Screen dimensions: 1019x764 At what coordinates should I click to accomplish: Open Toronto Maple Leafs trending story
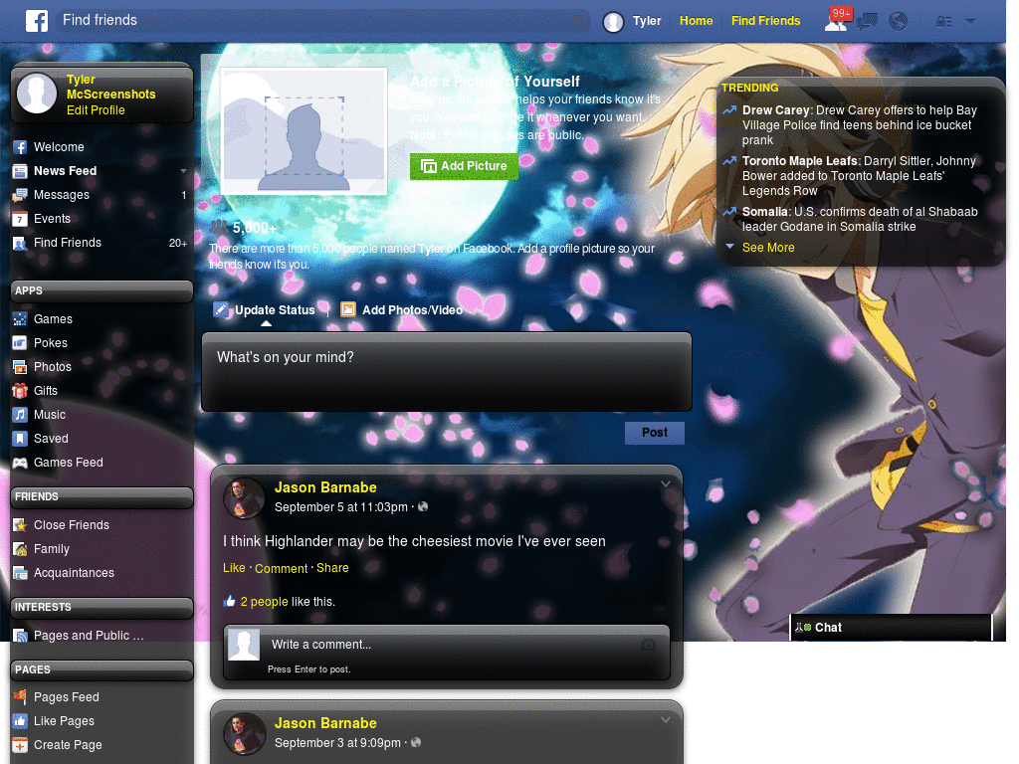[860, 176]
